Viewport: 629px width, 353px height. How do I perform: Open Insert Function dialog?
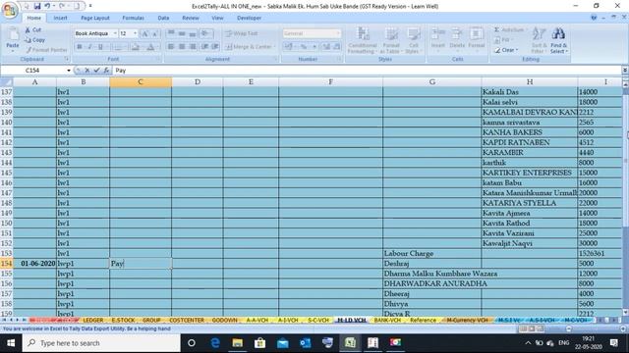[x=106, y=71]
